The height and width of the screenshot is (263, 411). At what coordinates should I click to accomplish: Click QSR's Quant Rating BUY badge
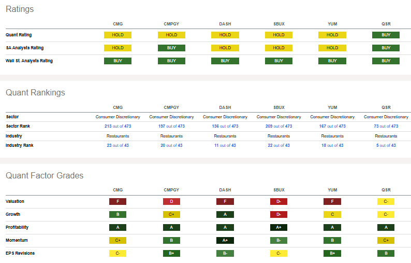386,35
